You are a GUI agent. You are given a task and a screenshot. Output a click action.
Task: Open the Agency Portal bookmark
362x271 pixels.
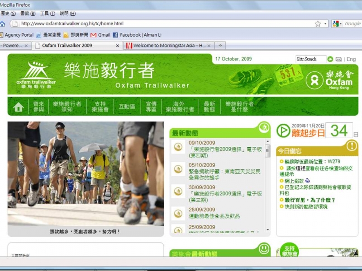(x=17, y=35)
